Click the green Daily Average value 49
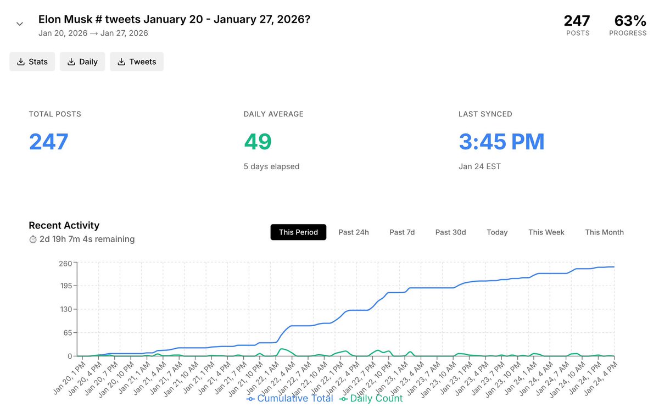The height and width of the screenshot is (413, 659). [x=258, y=142]
